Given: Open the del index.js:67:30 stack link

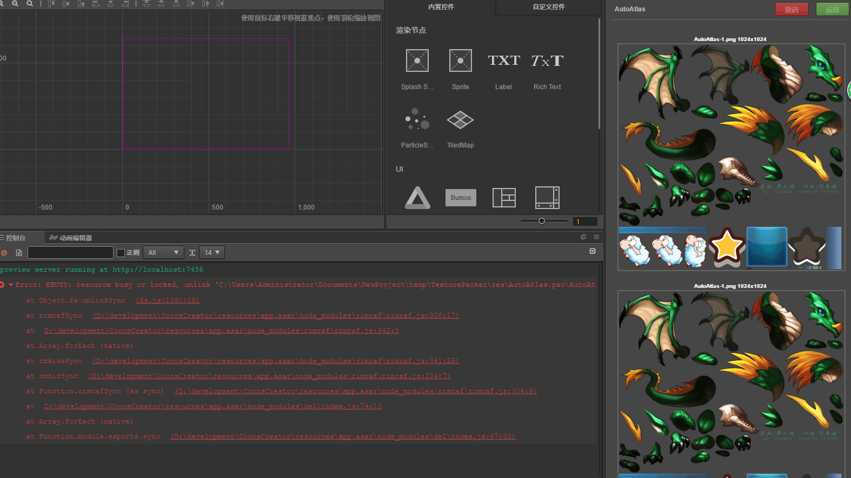Looking at the screenshot, I should (343, 436).
